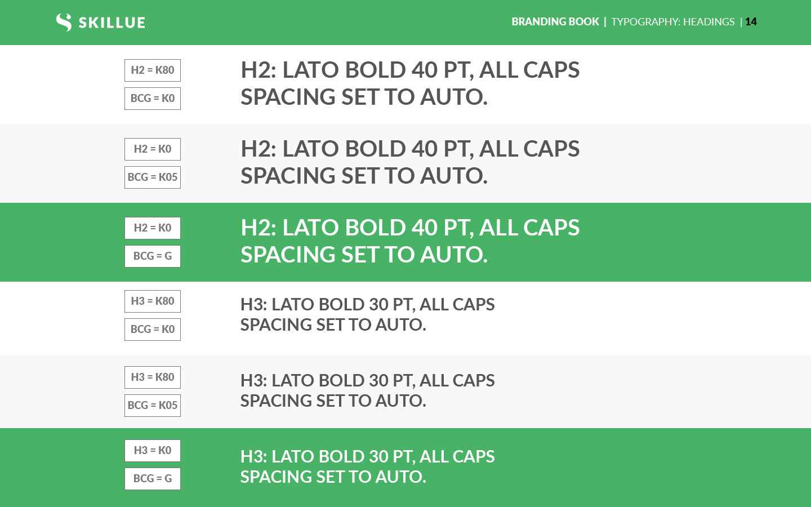Select the BCG = G box below H2 = K0
This screenshot has height=507, width=811.
coord(153,256)
